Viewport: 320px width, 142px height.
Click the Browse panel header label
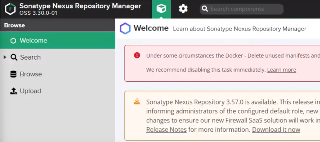click(14, 26)
